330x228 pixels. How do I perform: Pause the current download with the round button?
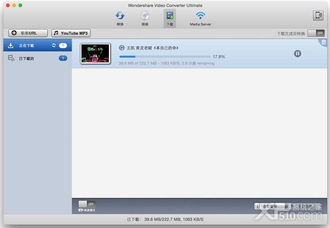298,54
